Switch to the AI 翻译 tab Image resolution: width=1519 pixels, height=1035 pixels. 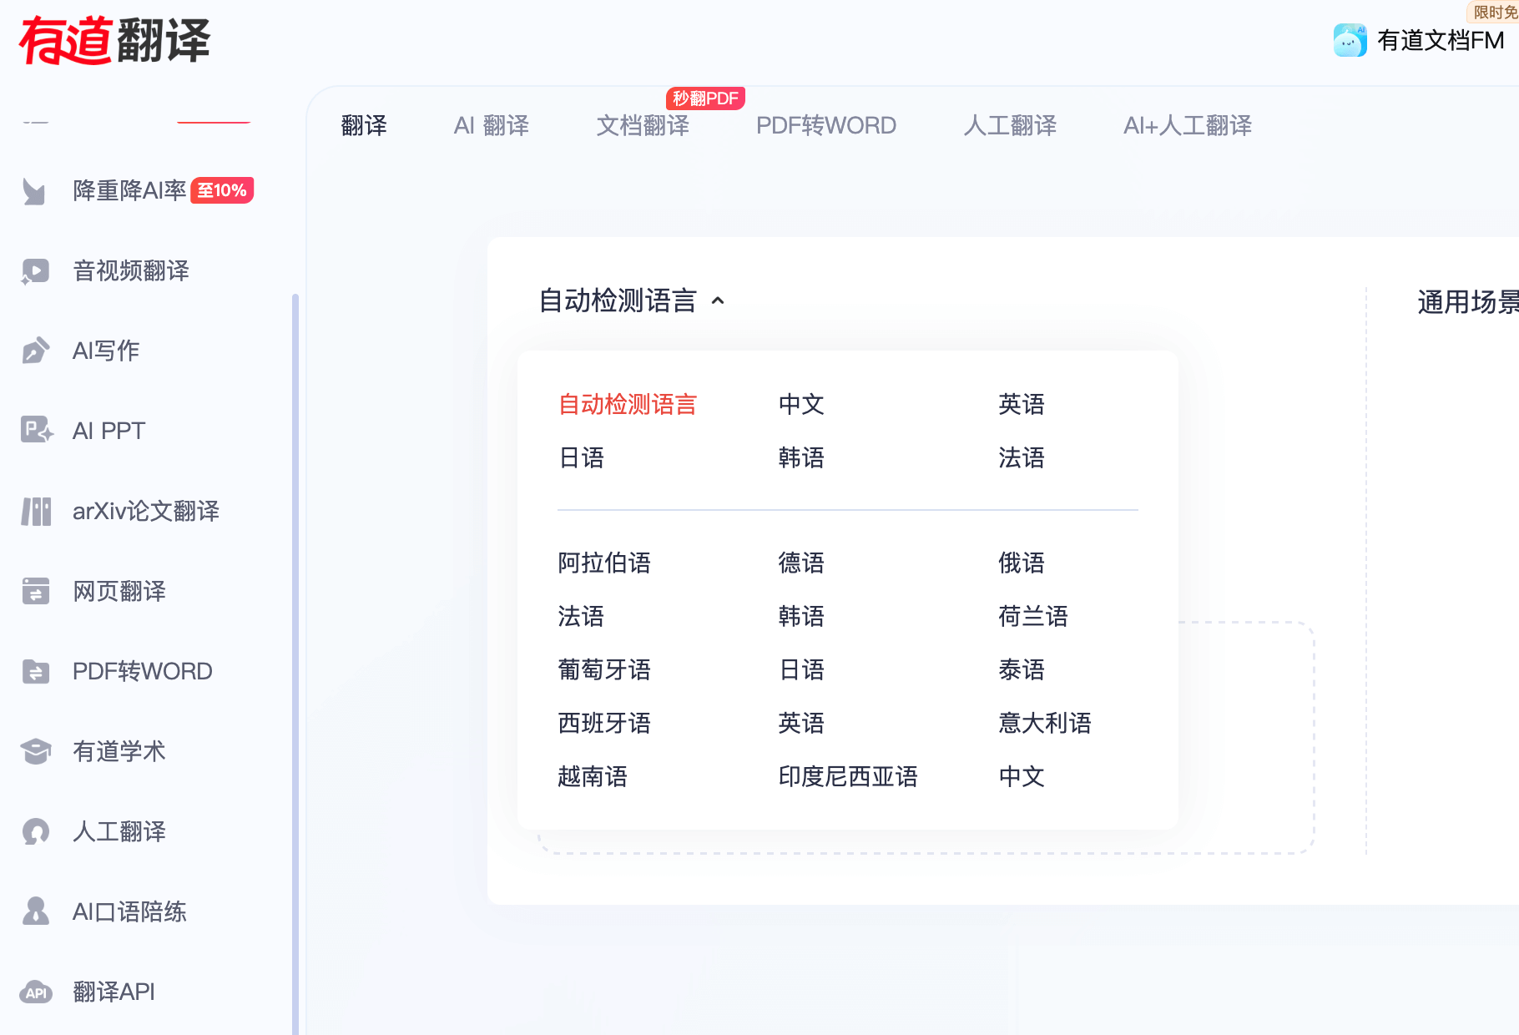(491, 125)
